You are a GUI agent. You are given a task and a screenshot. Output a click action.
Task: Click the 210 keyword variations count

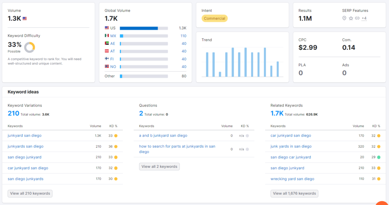point(13,113)
